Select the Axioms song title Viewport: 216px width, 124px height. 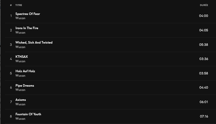tap(21, 100)
